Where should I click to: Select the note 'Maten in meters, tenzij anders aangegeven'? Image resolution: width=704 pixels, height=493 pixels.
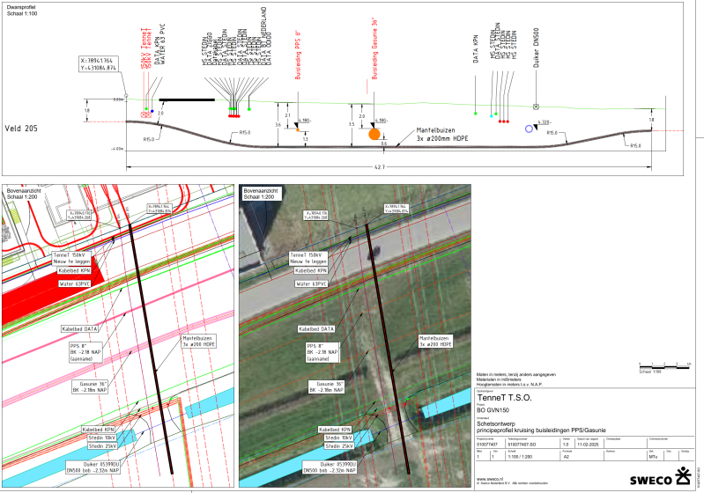515,374
